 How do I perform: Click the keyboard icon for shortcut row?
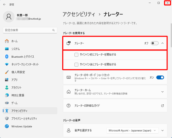click(x=68, y=78)
